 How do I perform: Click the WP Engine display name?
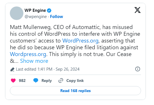(35, 10)
